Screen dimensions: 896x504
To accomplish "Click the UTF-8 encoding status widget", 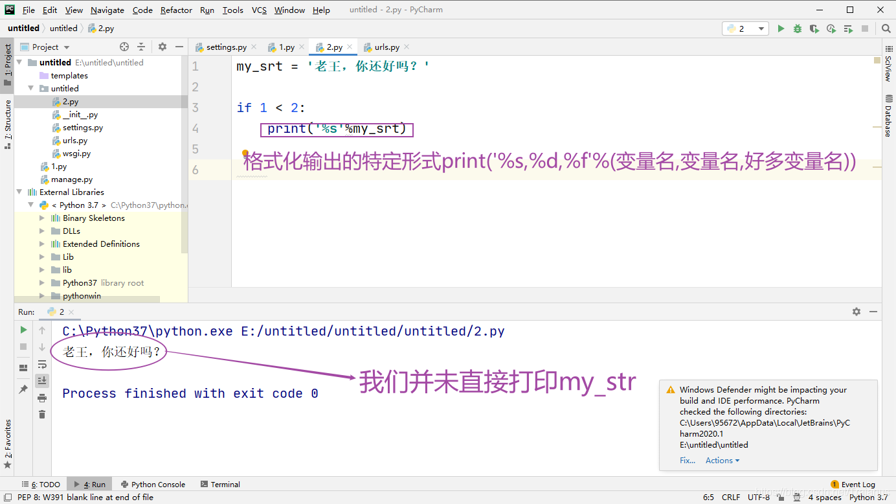I will coord(759,498).
